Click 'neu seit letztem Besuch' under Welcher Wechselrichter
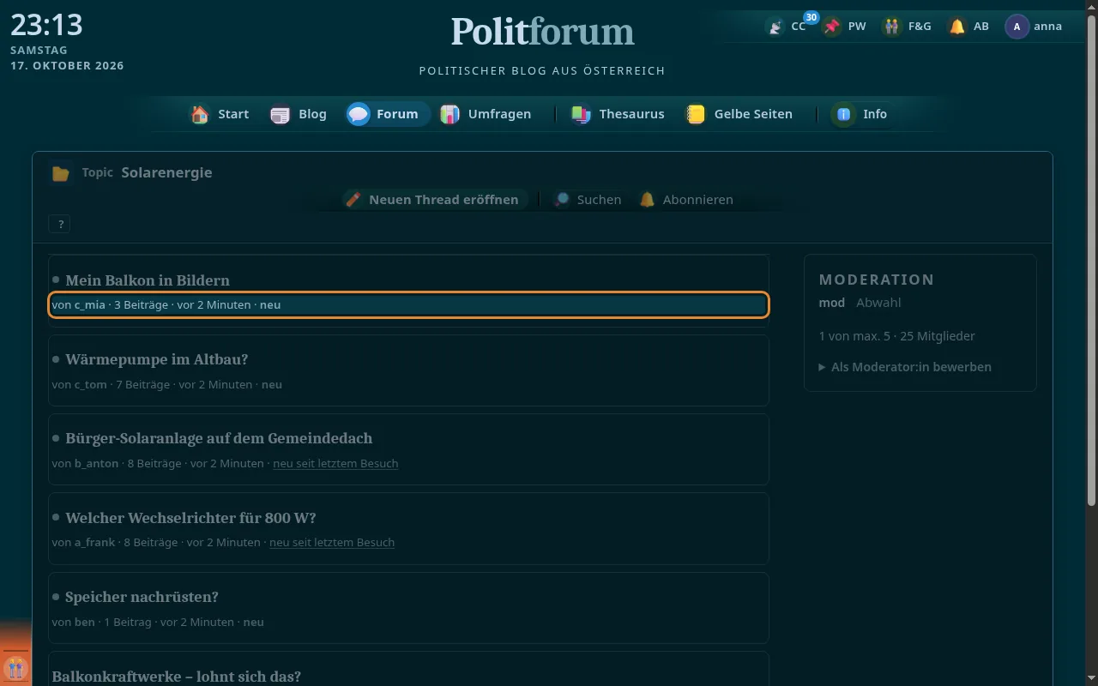This screenshot has width=1098, height=686. (332, 543)
